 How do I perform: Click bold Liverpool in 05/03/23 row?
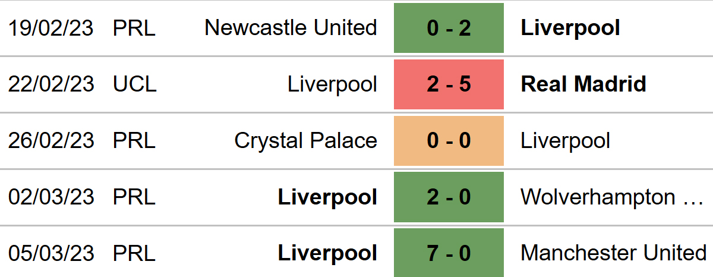pos(327,253)
